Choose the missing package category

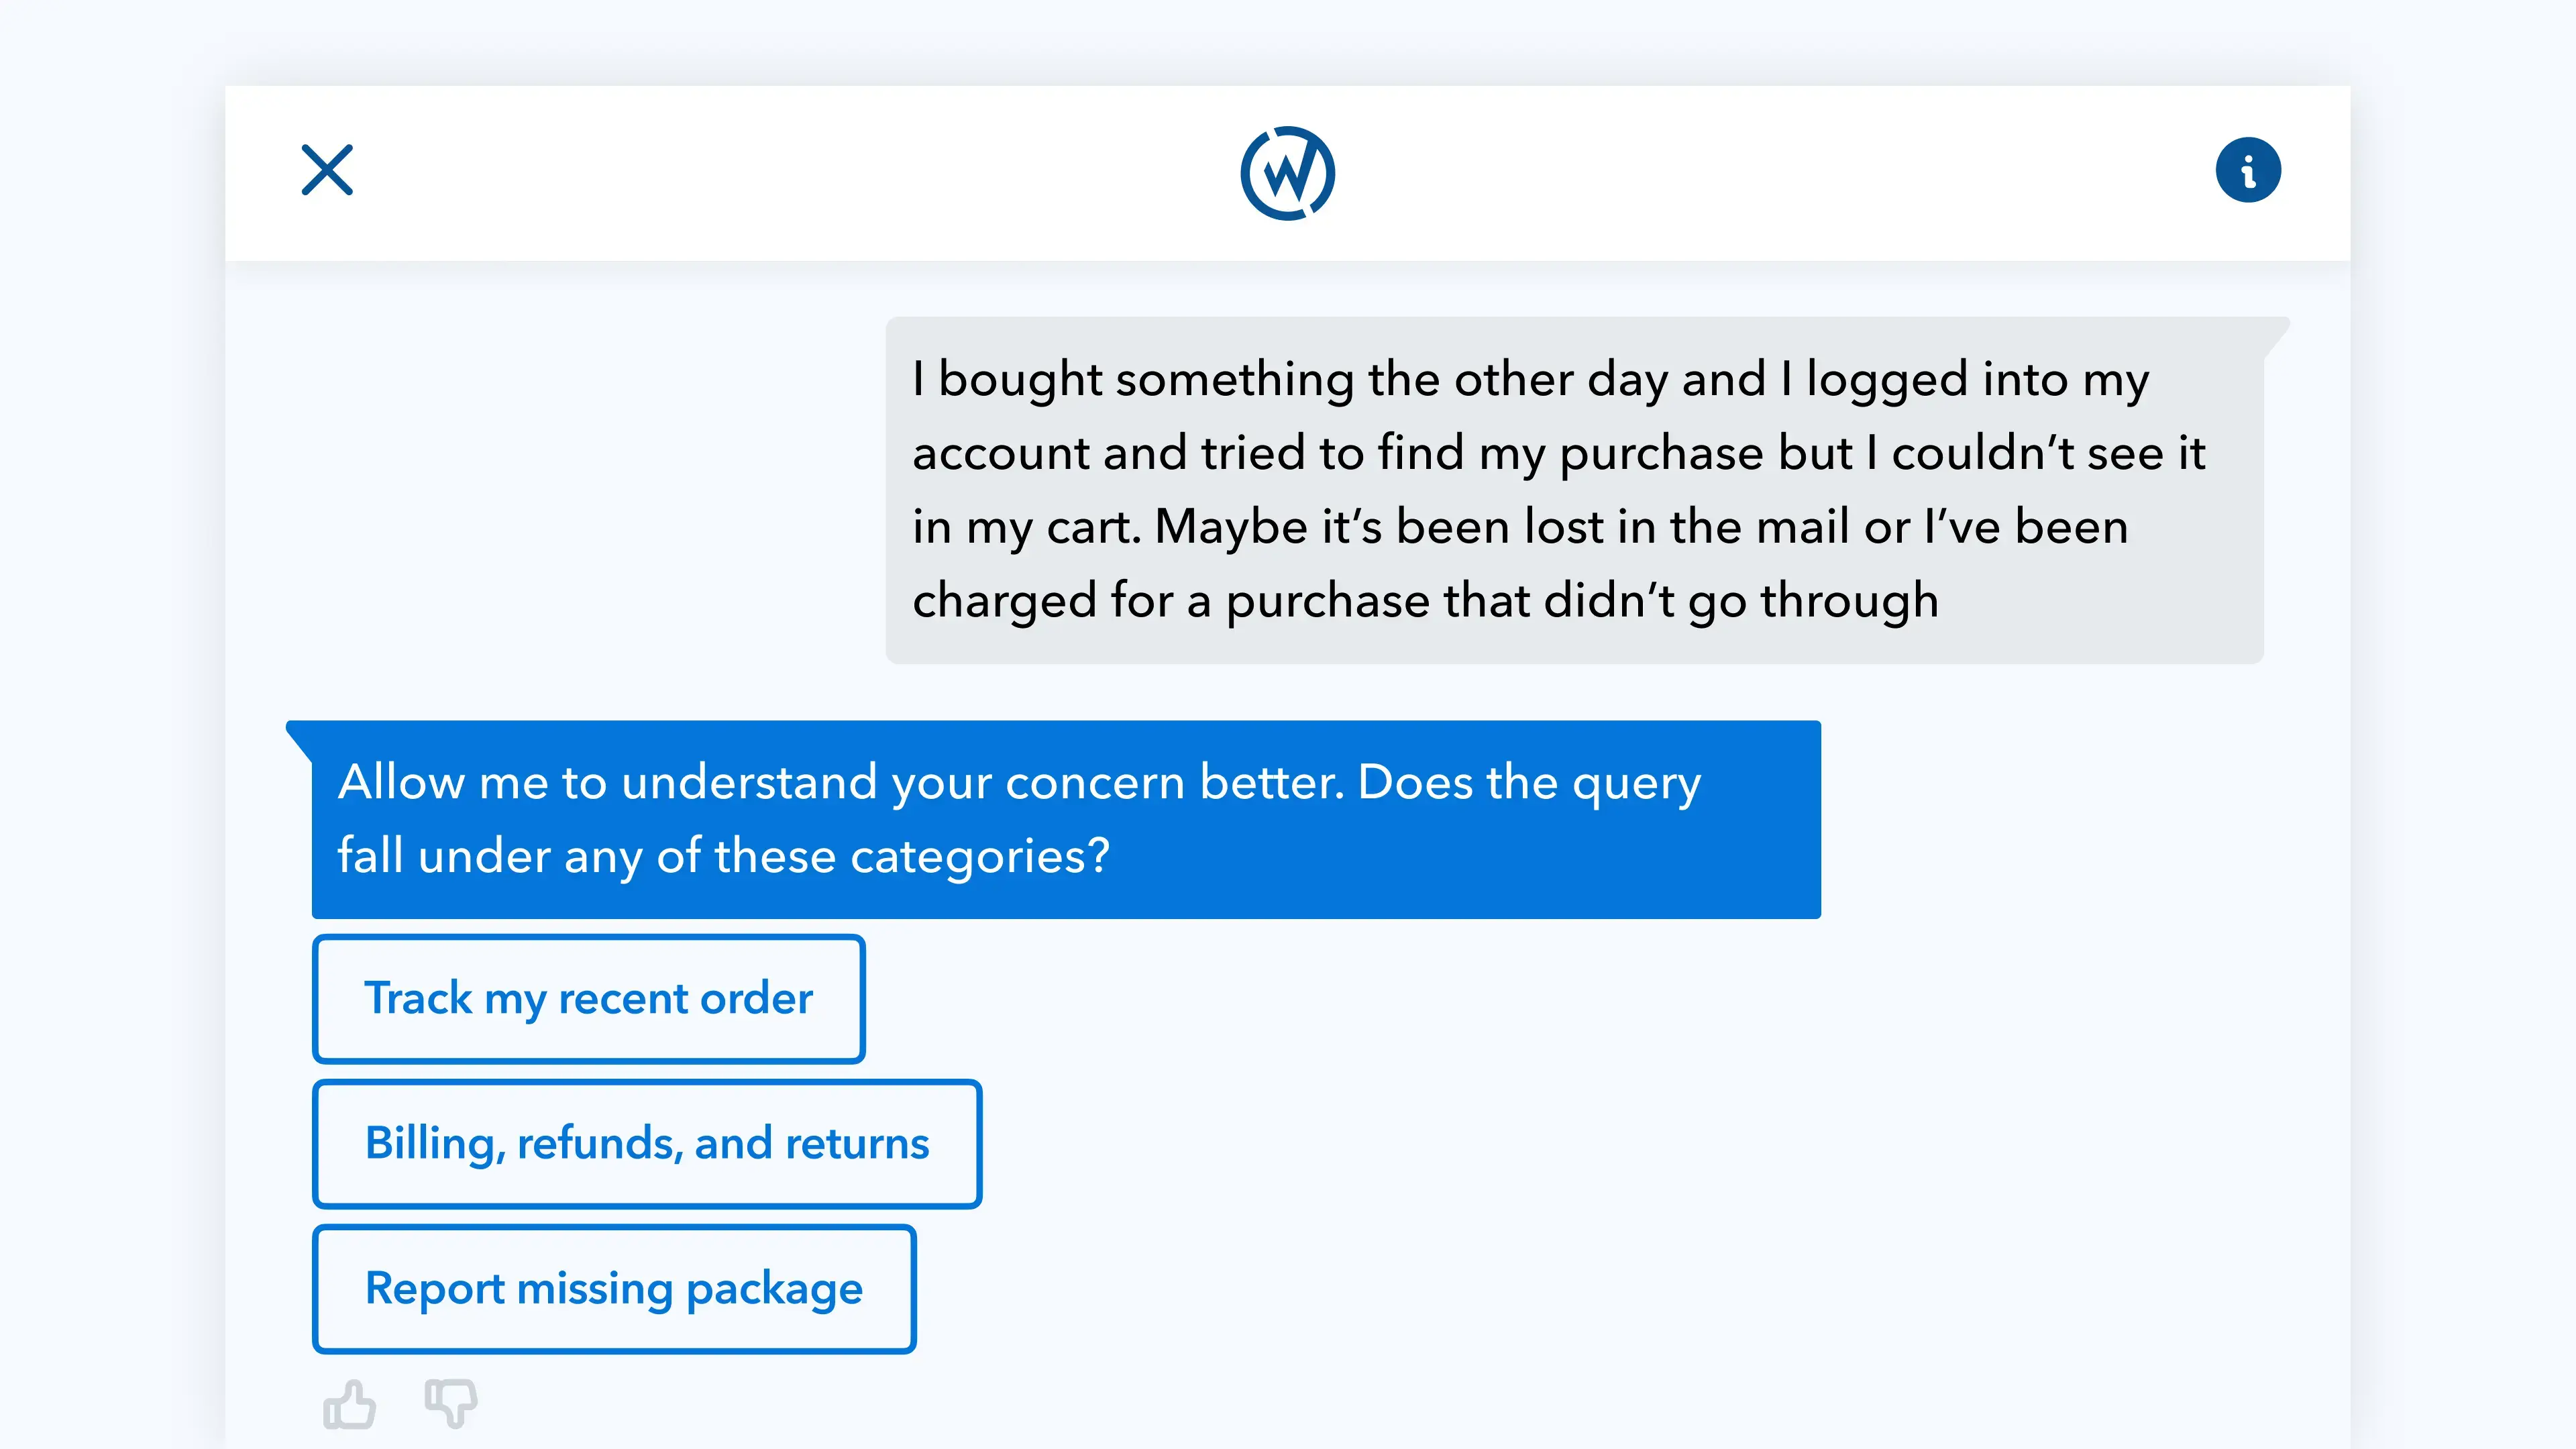614,1289
